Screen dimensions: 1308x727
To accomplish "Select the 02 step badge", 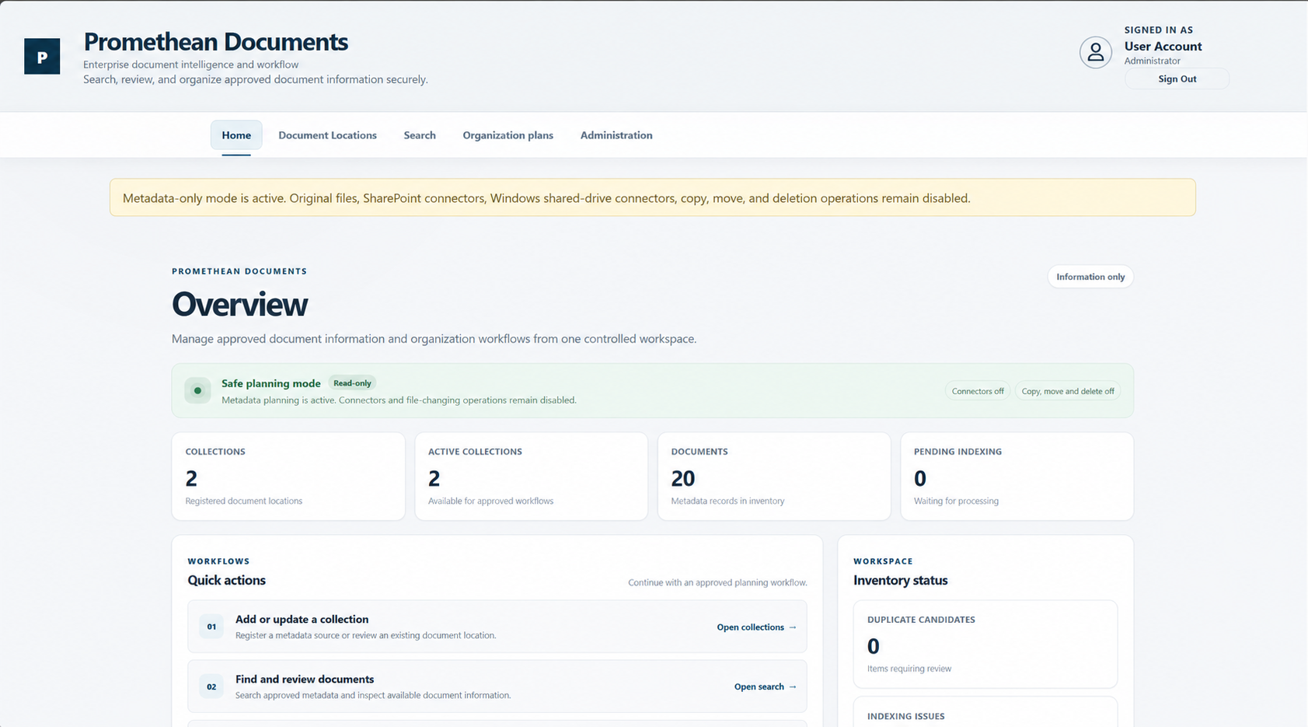I will 211,687.
